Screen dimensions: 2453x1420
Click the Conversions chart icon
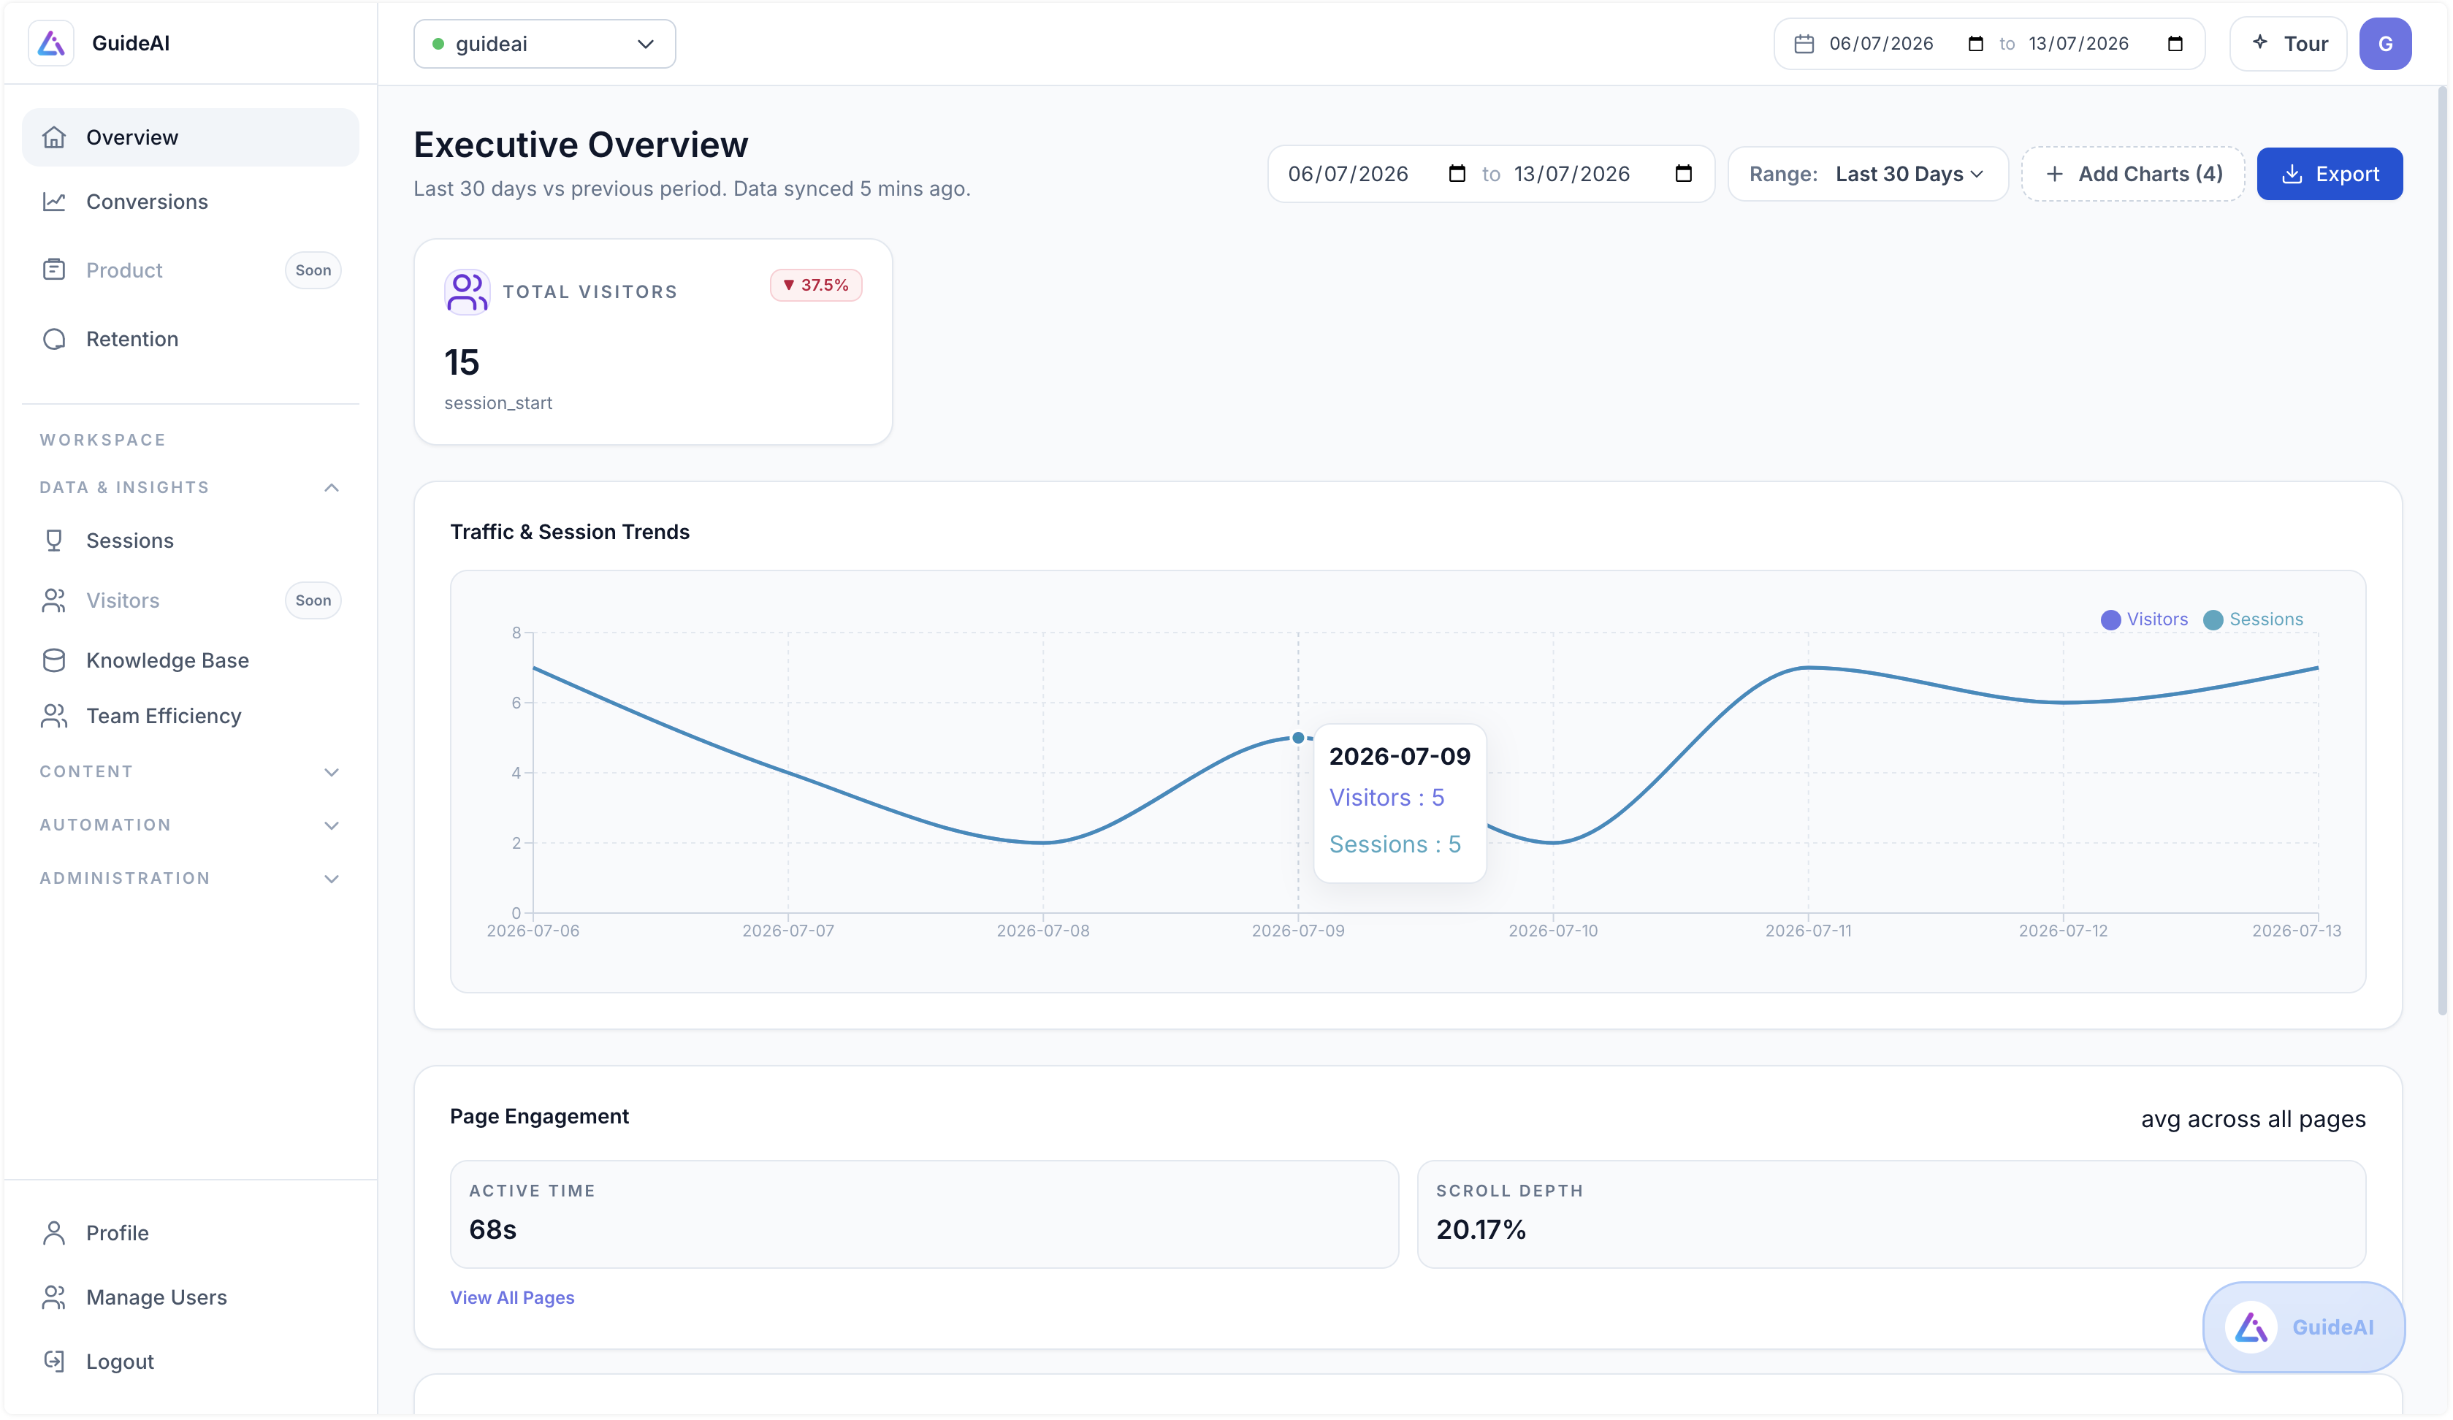55,202
